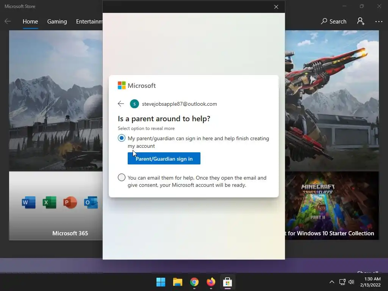
Task: Click the Microsoft four-color logo
Action: point(122,85)
